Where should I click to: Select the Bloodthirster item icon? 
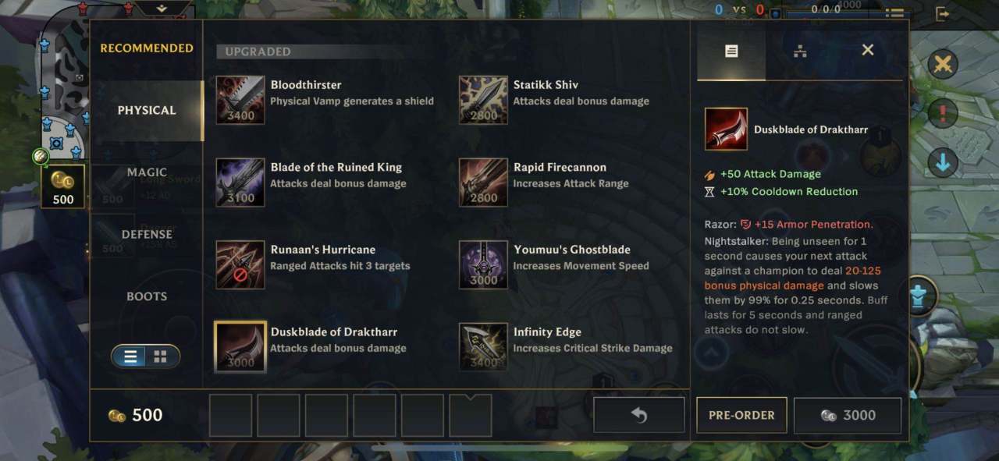(240, 101)
